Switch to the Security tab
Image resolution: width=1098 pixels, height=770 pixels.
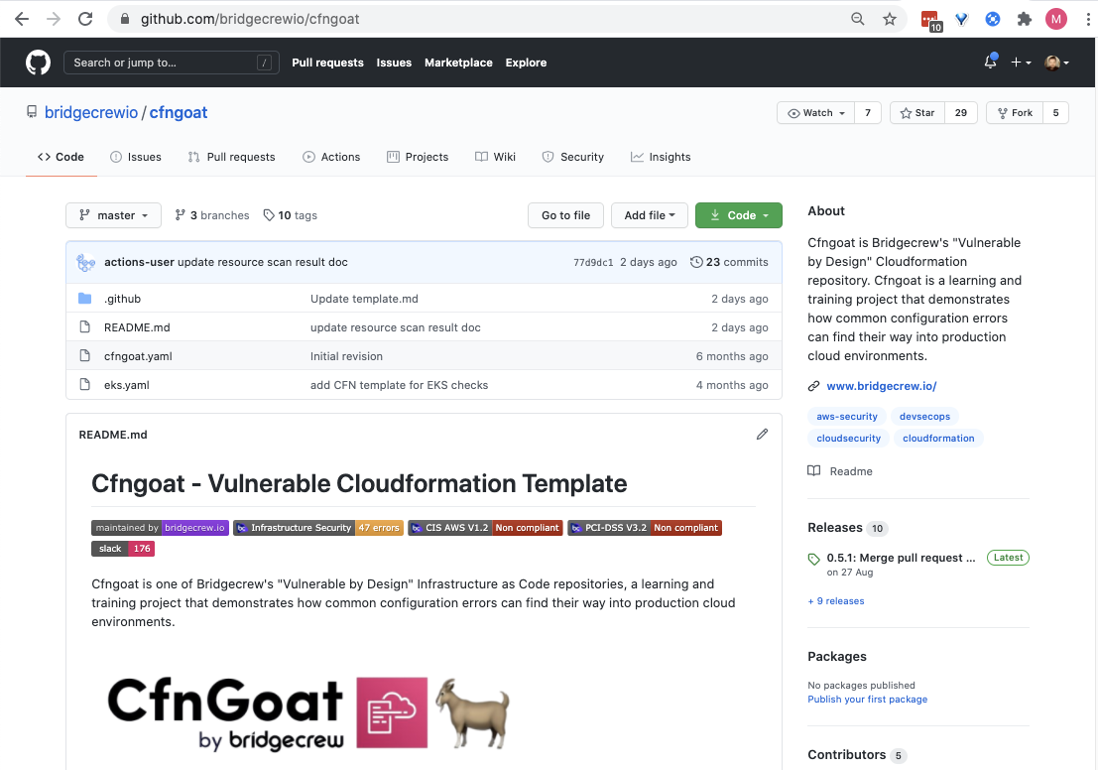tap(573, 157)
